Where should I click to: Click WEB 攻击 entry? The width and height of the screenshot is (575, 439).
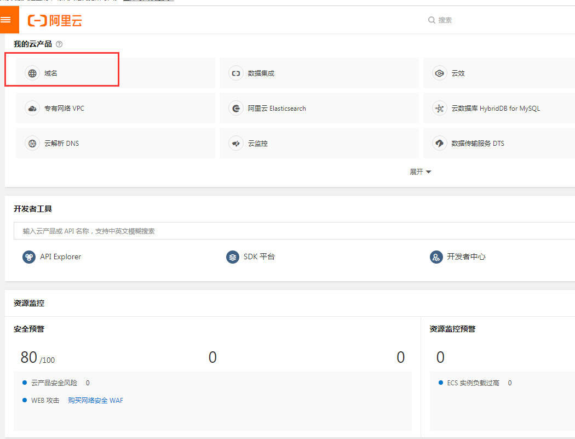45,400
